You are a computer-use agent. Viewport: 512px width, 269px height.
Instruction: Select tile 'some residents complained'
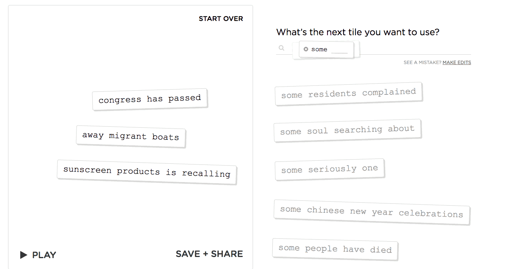(x=348, y=94)
